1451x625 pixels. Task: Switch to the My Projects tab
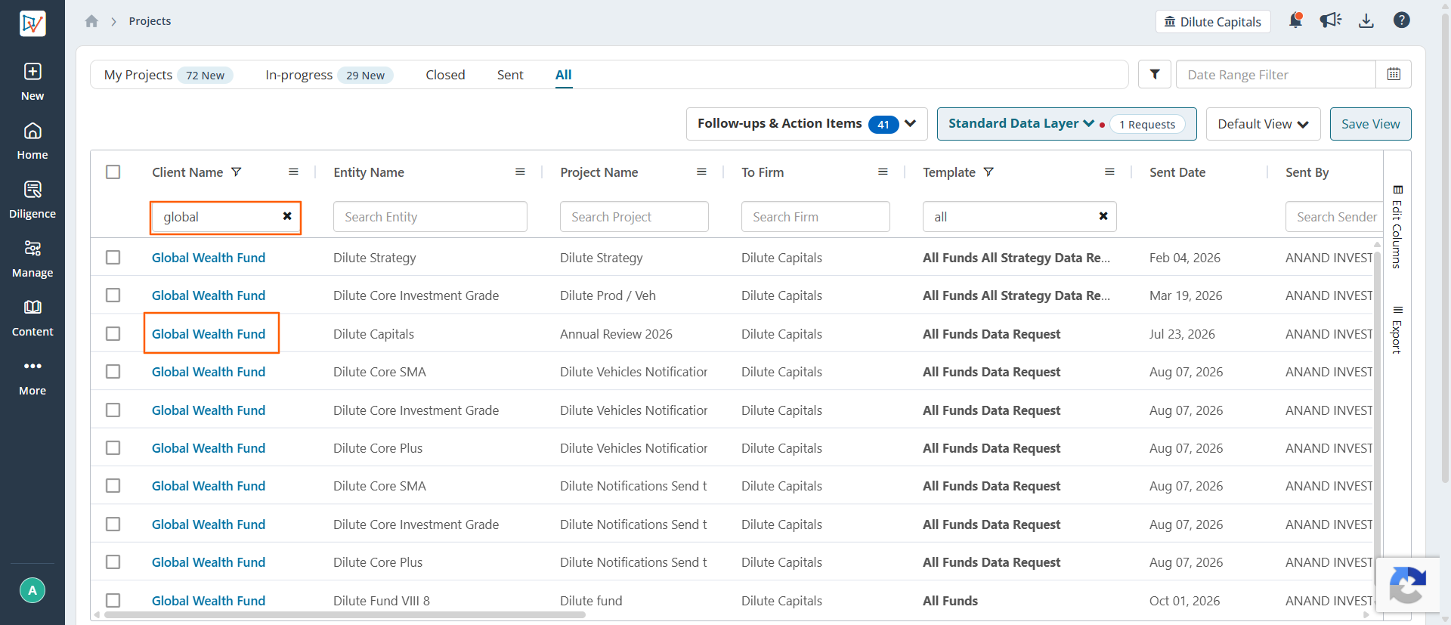click(x=169, y=75)
